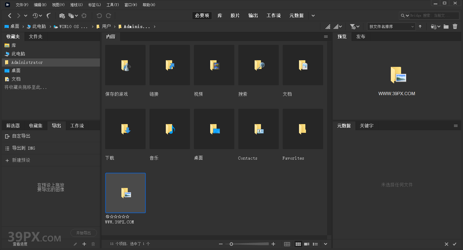Select the 保存的游戏 folder thumbnail
This screenshot has width=463, height=250.
(125, 65)
